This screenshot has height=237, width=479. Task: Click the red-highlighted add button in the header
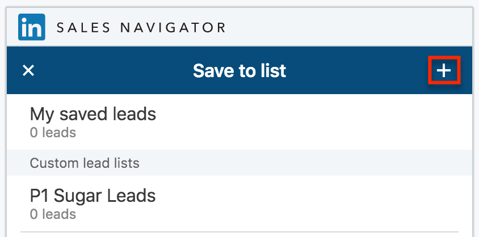[x=444, y=70]
